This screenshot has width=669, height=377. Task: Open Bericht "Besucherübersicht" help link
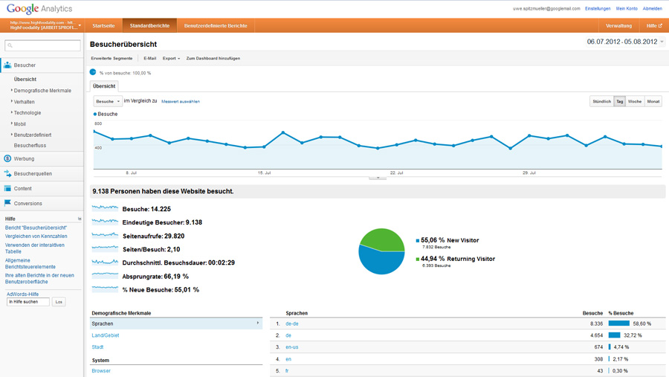pos(36,228)
